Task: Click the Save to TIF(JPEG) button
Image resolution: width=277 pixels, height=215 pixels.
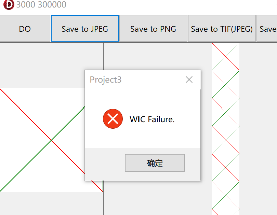Action: [x=222, y=29]
